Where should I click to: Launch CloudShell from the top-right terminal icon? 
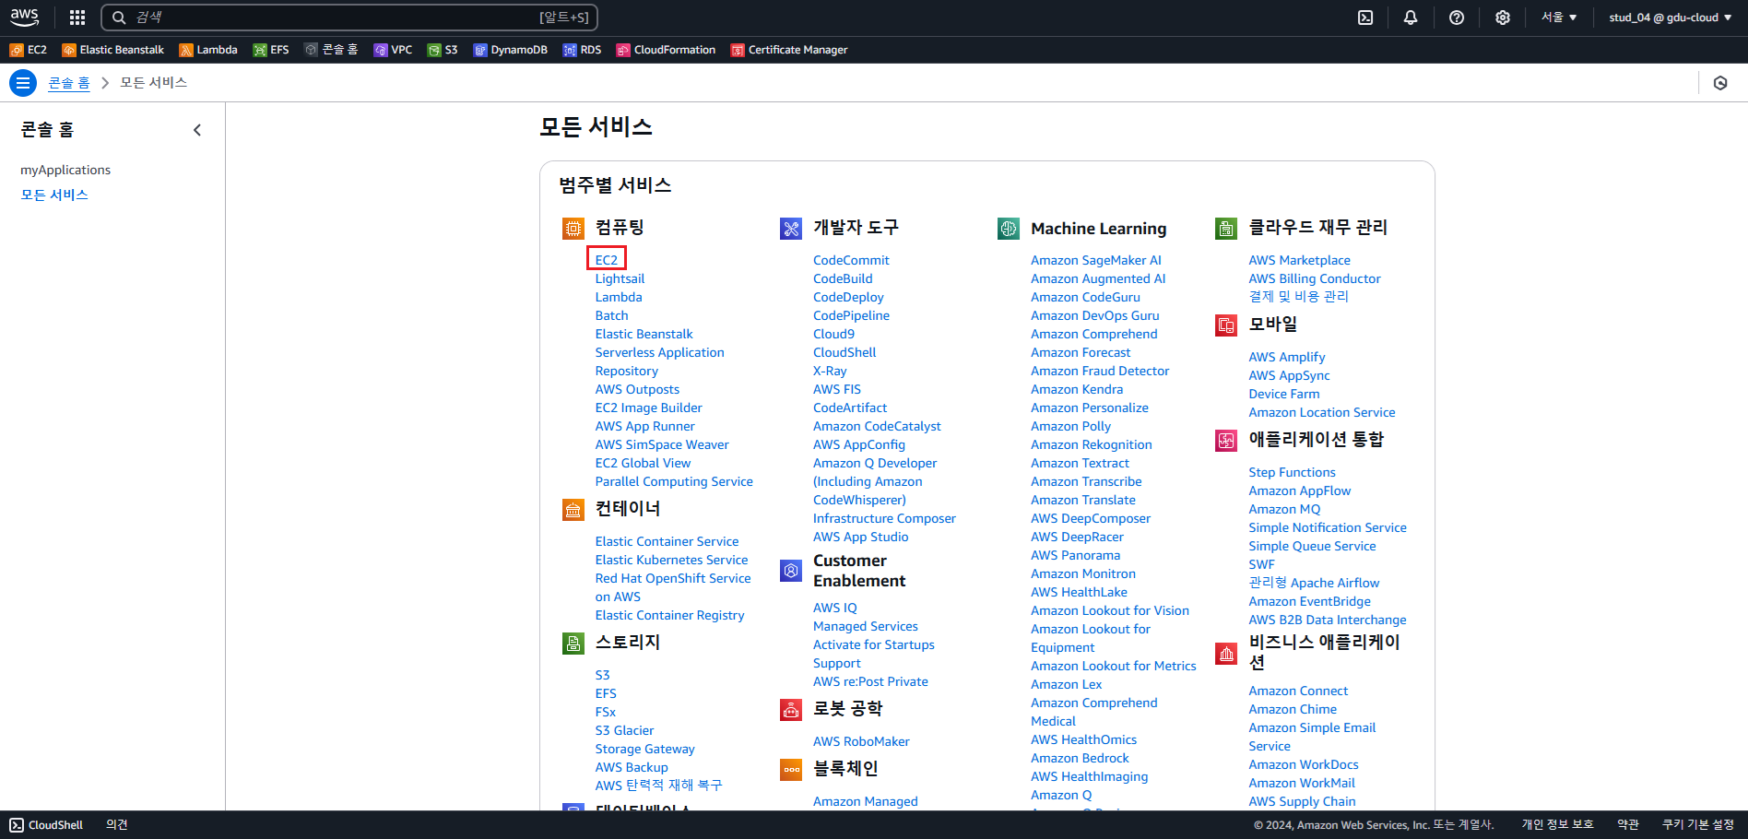[1365, 18]
